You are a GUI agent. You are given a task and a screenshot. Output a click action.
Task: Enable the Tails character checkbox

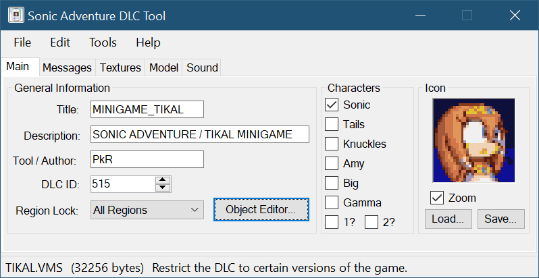click(332, 125)
